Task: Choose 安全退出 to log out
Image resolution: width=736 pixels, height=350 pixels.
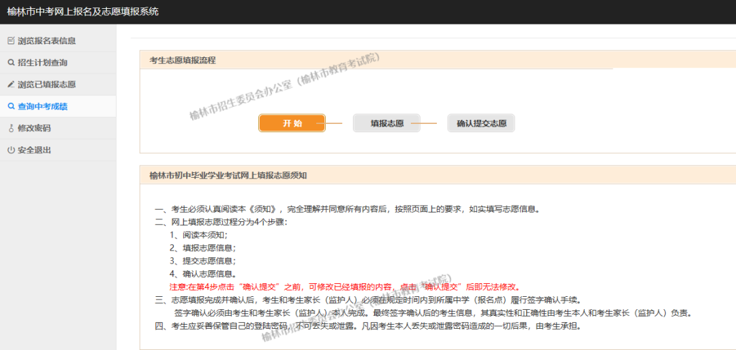Action: (x=34, y=150)
